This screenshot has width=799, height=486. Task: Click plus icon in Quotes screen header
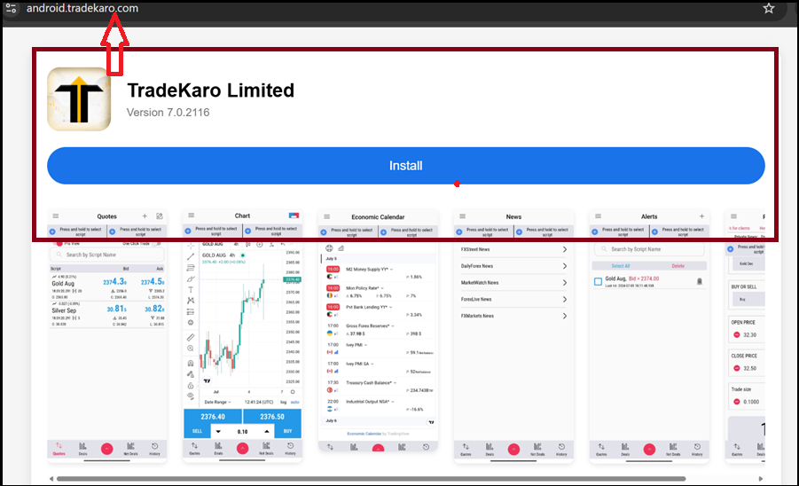point(145,216)
